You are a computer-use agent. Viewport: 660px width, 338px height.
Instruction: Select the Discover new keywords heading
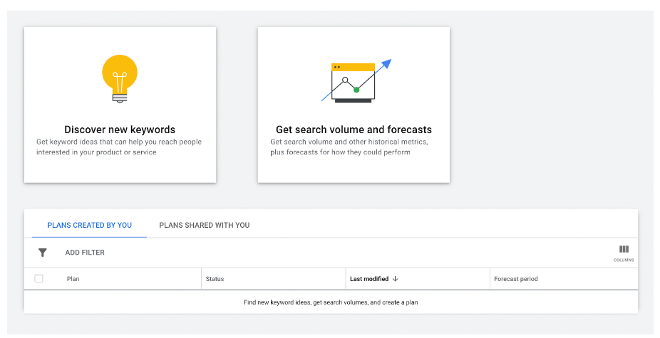click(120, 130)
